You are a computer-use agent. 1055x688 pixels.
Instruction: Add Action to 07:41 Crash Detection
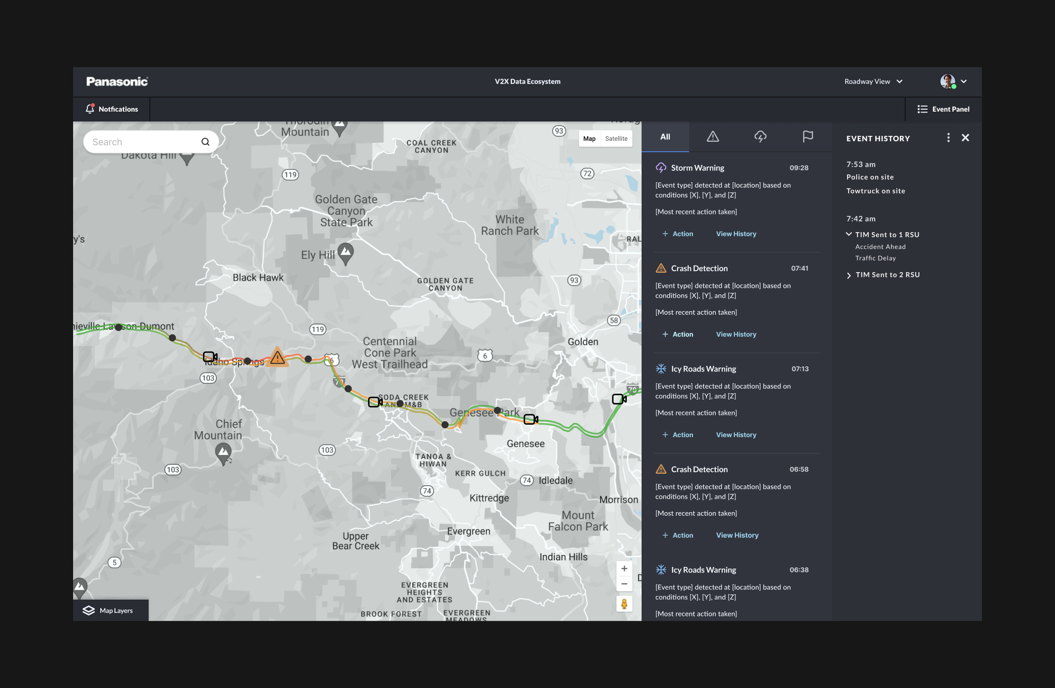[678, 334]
